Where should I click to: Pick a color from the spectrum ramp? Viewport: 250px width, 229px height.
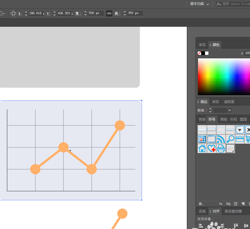(x=224, y=77)
